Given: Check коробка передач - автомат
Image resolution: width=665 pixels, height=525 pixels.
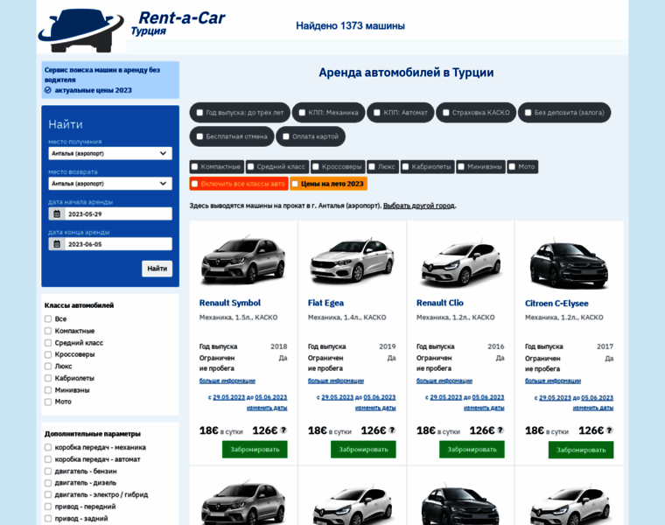Looking at the screenshot, I should click(48, 459).
